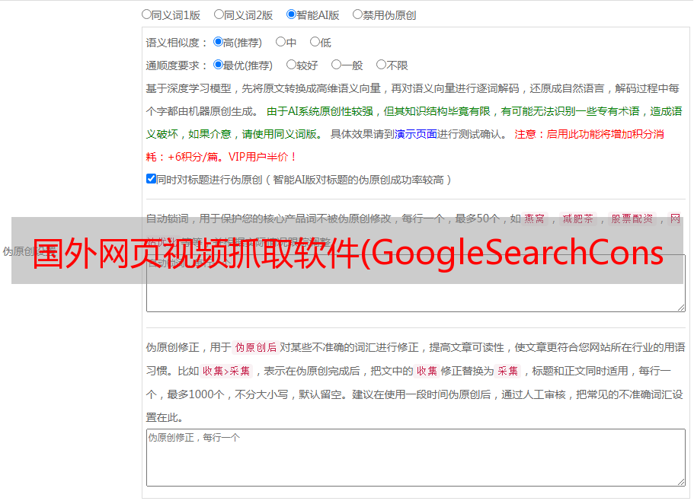Click into the 伪原创修正 textarea

click(416, 458)
